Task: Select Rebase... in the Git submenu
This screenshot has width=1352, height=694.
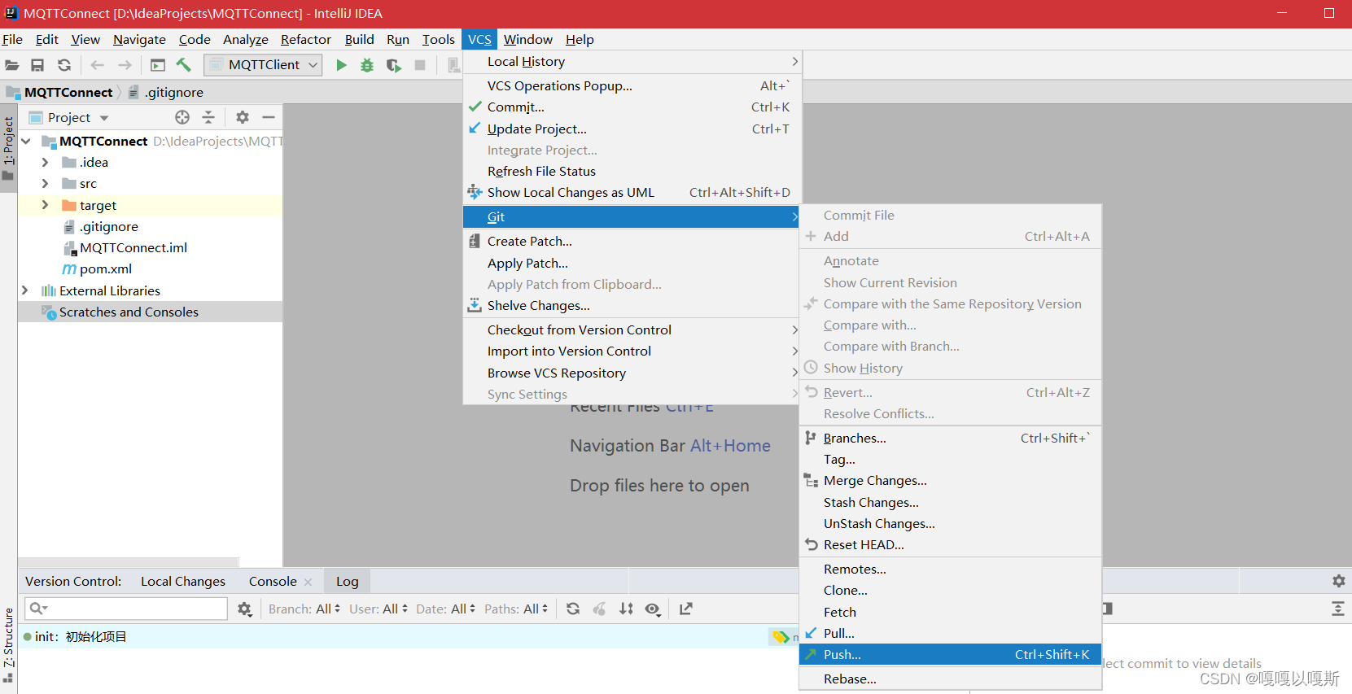Action: coord(951,679)
